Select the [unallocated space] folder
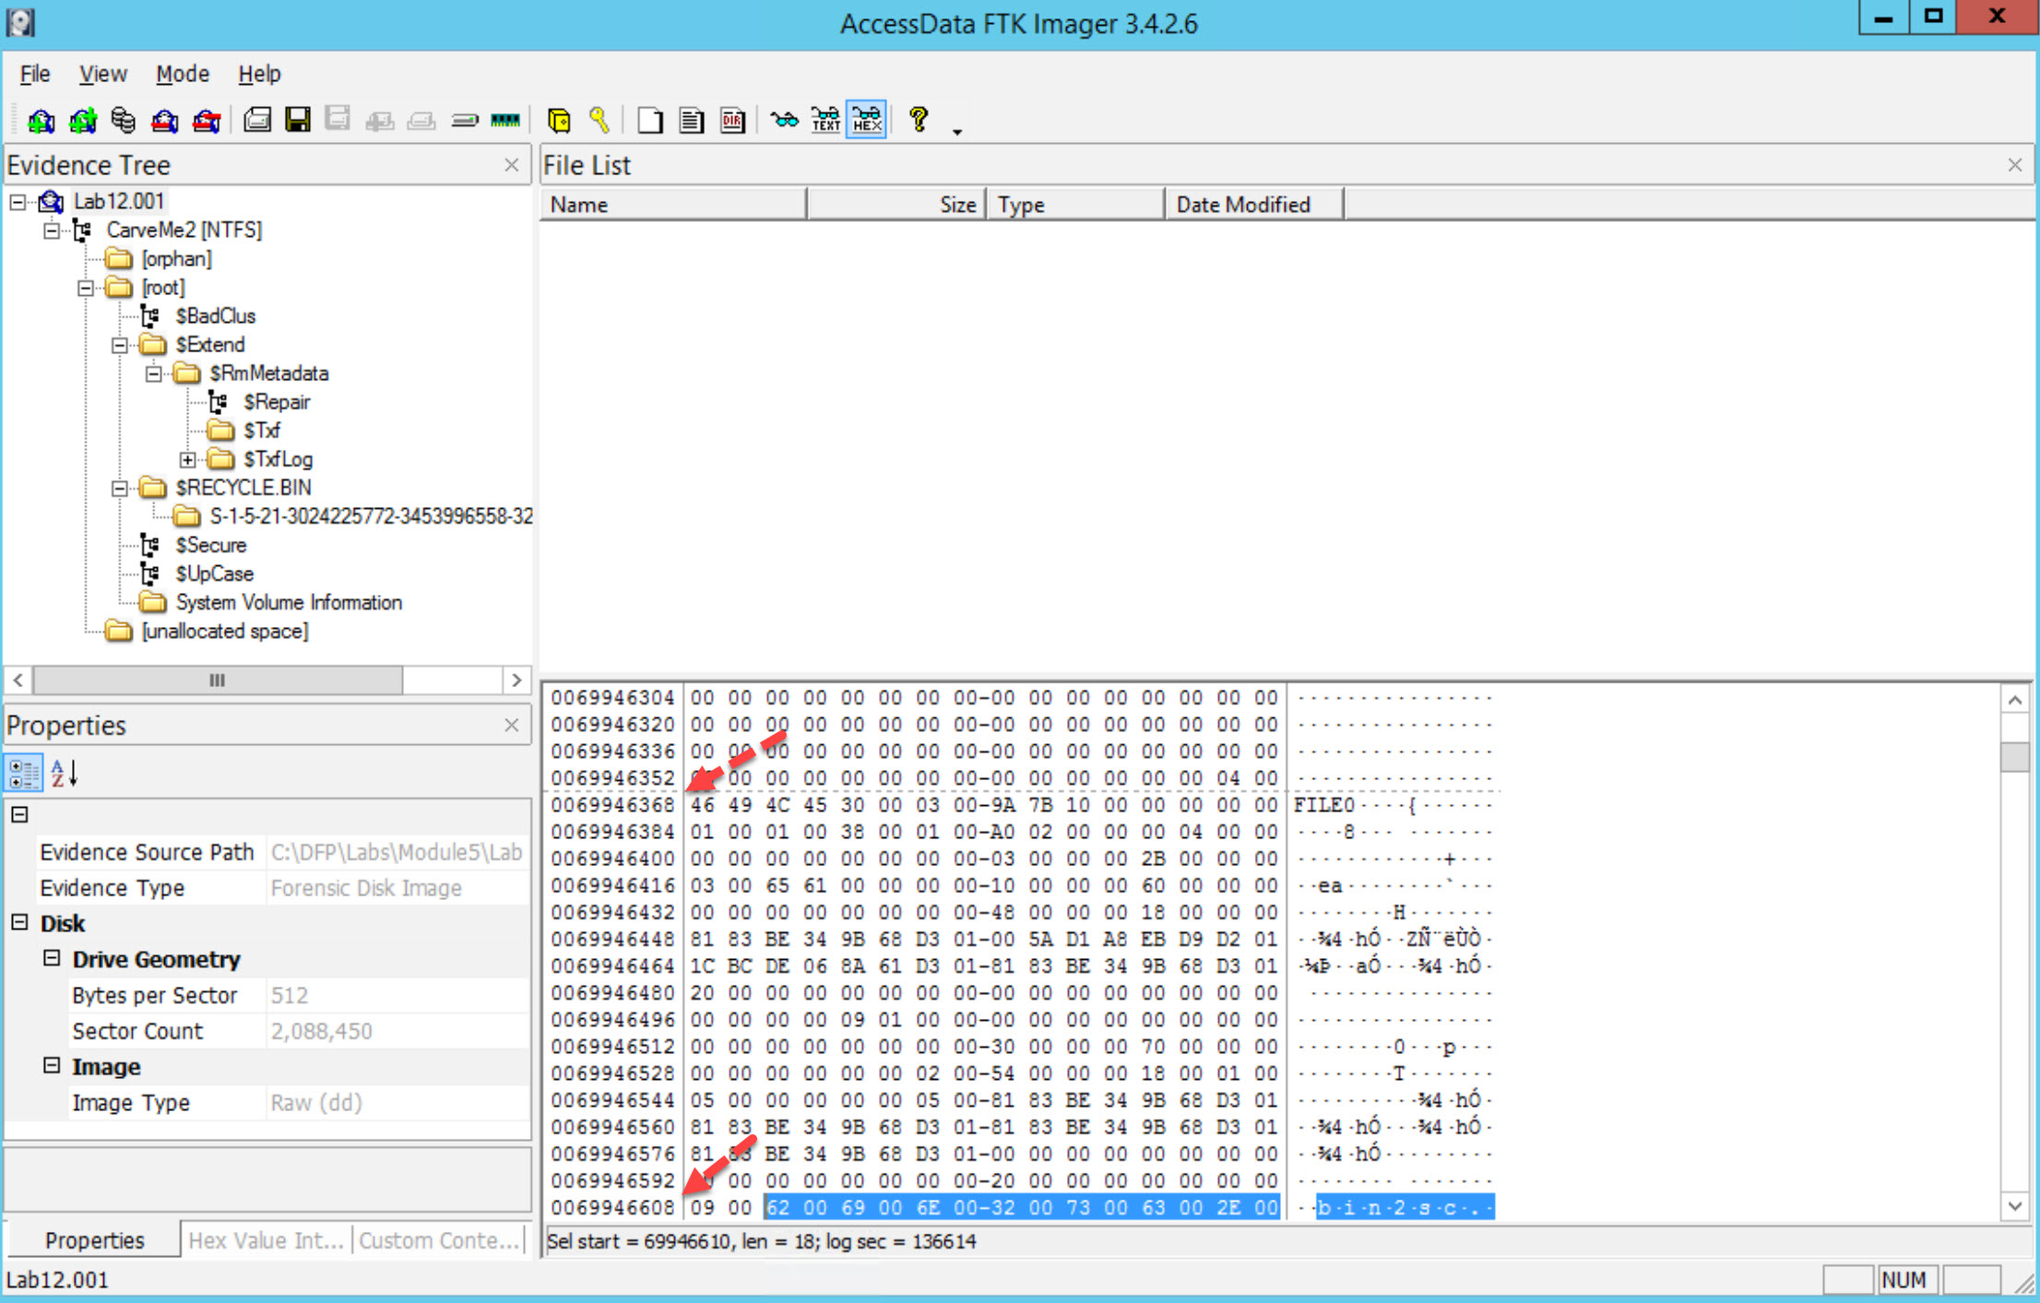Image resolution: width=2040 pixels, height=1303 pixels. 224,631
